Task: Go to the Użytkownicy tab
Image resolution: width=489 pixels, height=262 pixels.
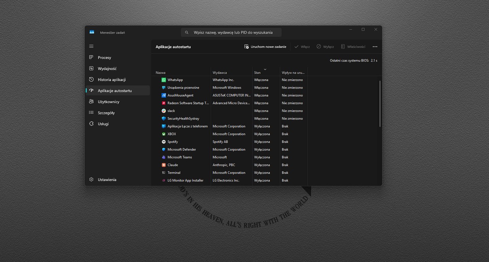Action: coord(118,102)
